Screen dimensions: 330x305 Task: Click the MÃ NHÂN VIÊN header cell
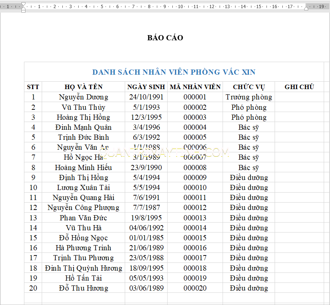195,87
